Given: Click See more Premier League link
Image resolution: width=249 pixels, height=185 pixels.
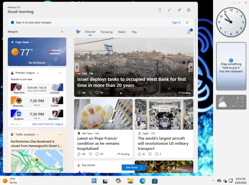Looking at the screenshot, I should [x=47, y=124].
